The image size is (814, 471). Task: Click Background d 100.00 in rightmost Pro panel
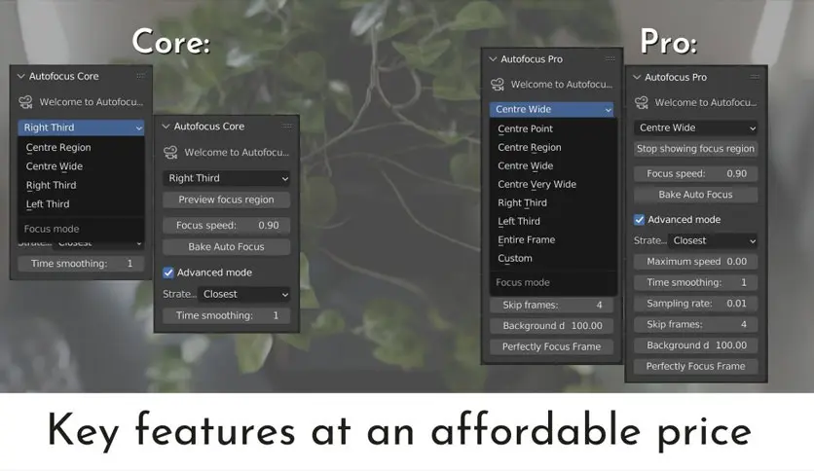695,344
